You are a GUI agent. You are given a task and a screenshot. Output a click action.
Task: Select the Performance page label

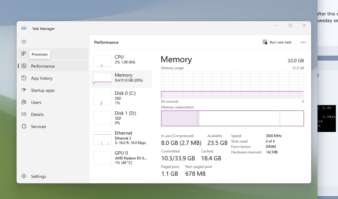click(43, 66)
